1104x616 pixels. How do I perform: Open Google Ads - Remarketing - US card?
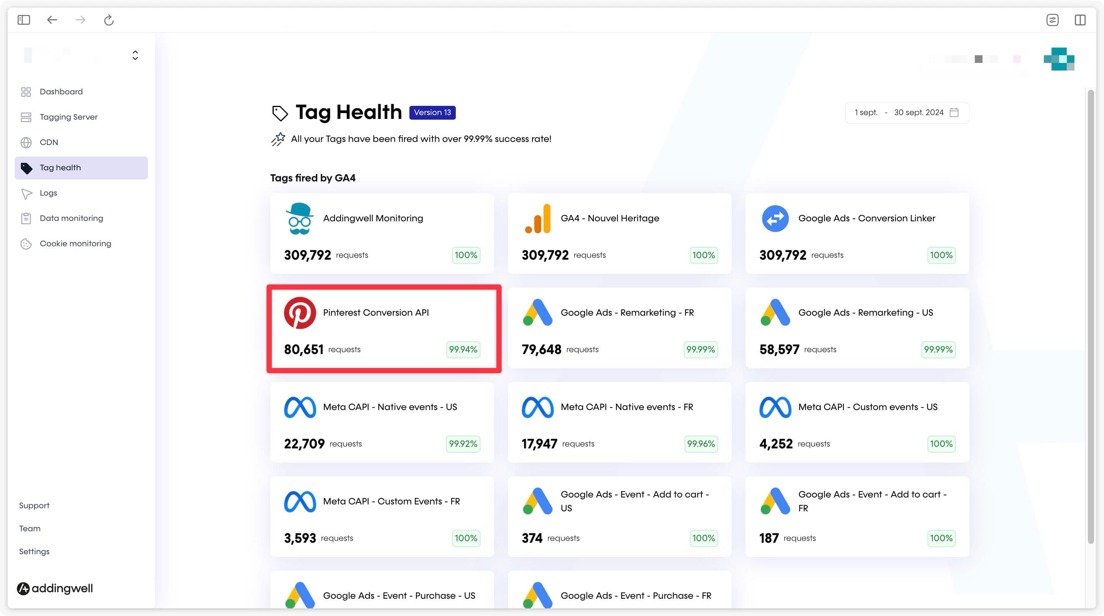pyautogui.click(x=857, y=328)
